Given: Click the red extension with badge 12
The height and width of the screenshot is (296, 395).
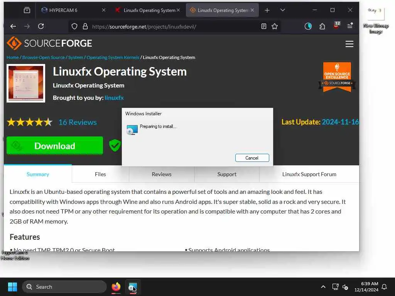Looking at the screenshot, I should (336, 26).
